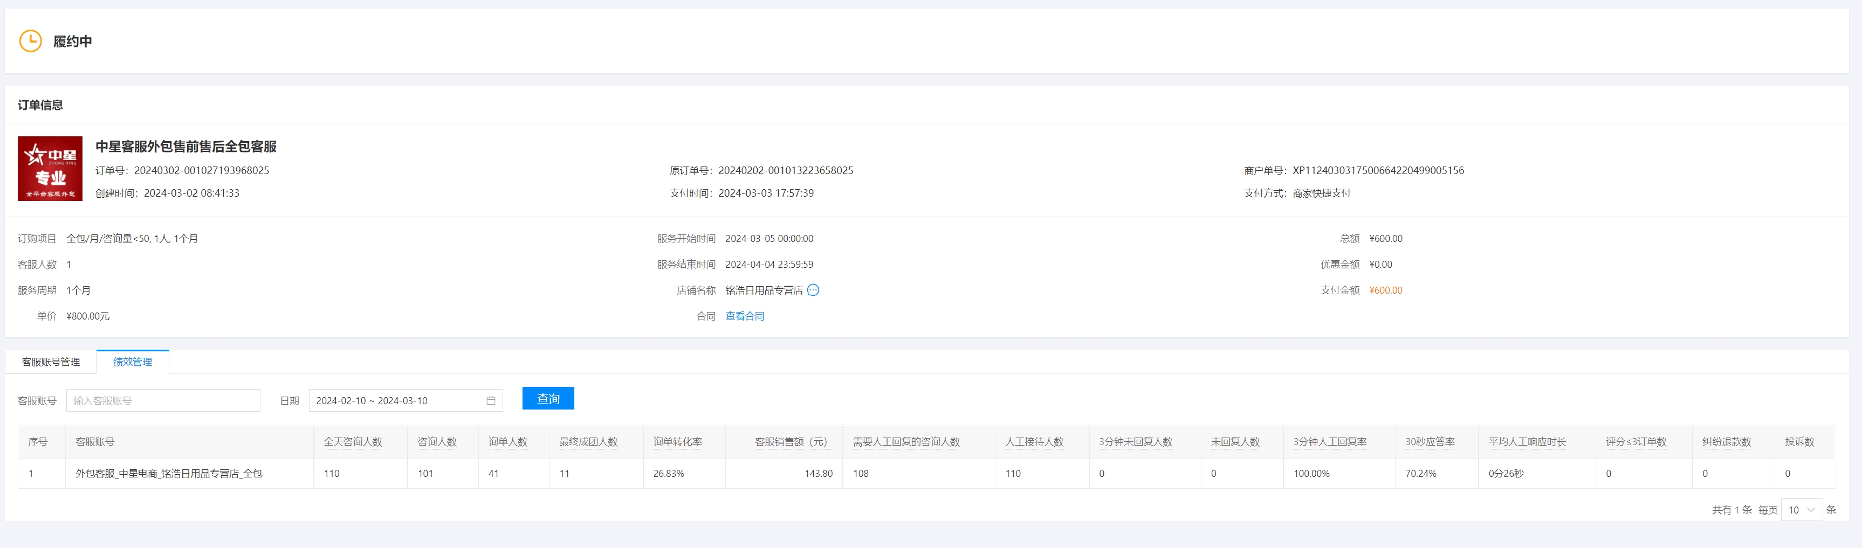Open the store info bubble icon next to 铭浩日用品专营店
Image resolution: width=1862 pixels, height=548 pixels.
(x=813, y=290)
